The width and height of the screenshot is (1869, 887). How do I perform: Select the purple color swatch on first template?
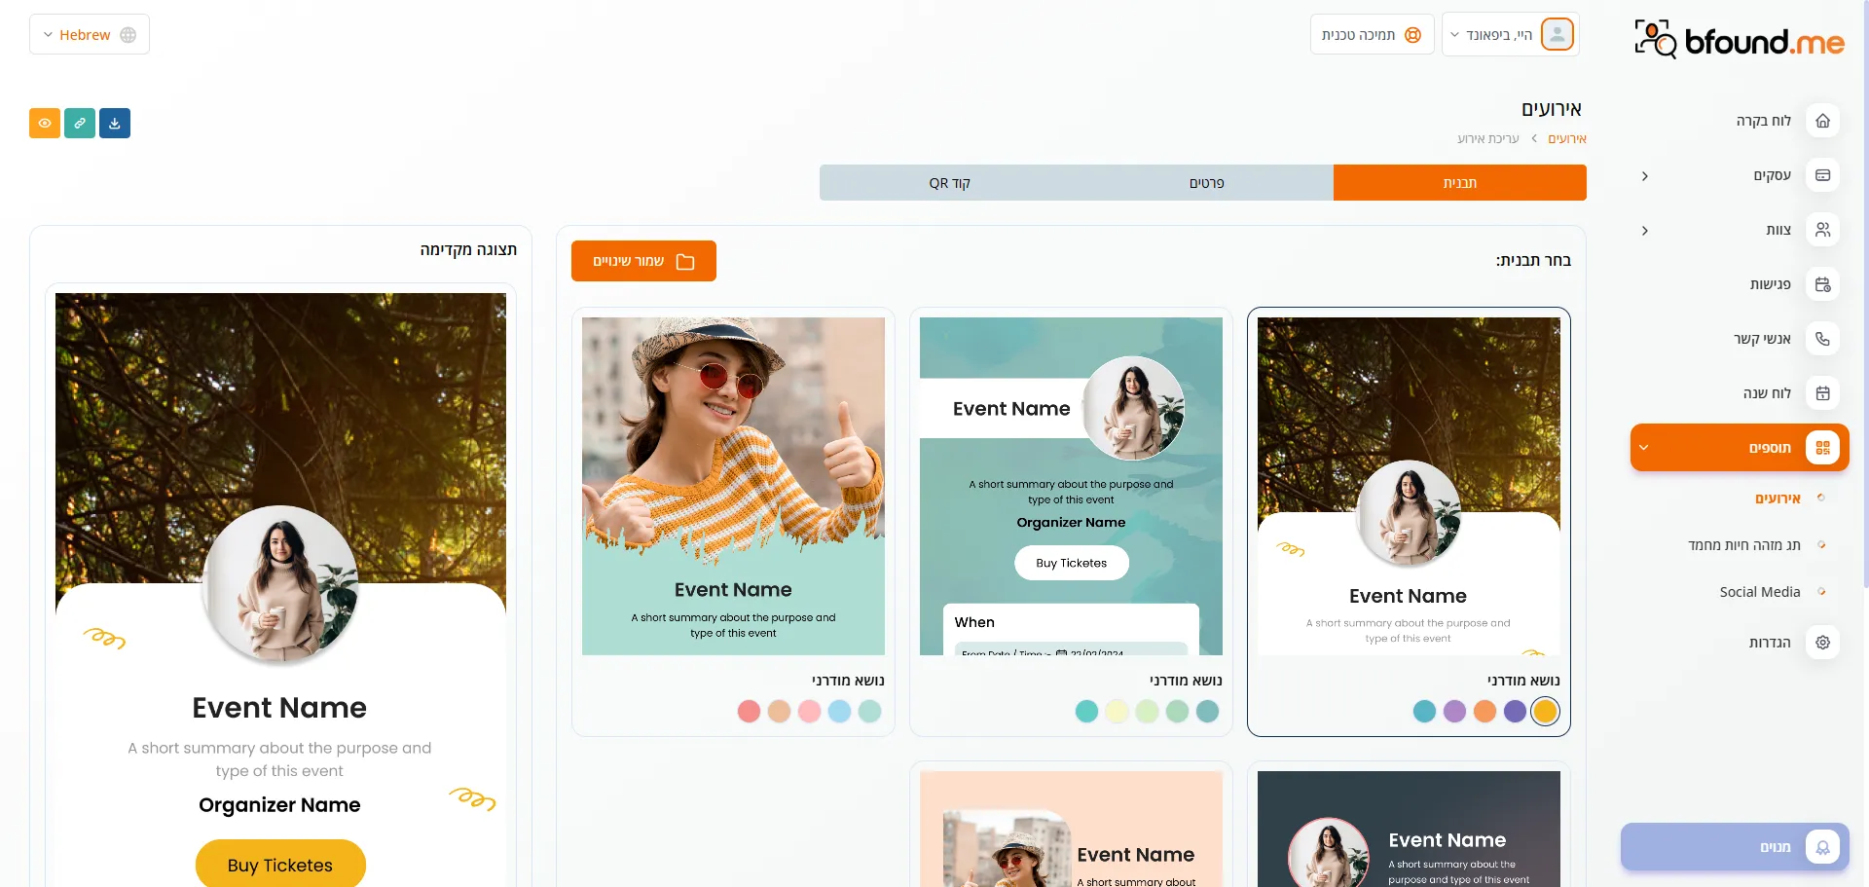pos(1454,712)
